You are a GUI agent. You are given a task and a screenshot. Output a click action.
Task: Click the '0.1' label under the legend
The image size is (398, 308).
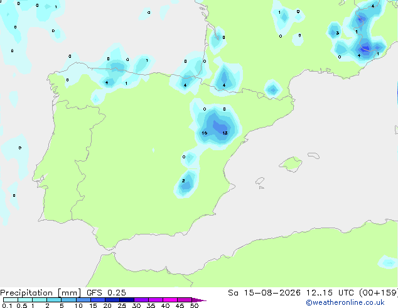(x=7, y=305)
